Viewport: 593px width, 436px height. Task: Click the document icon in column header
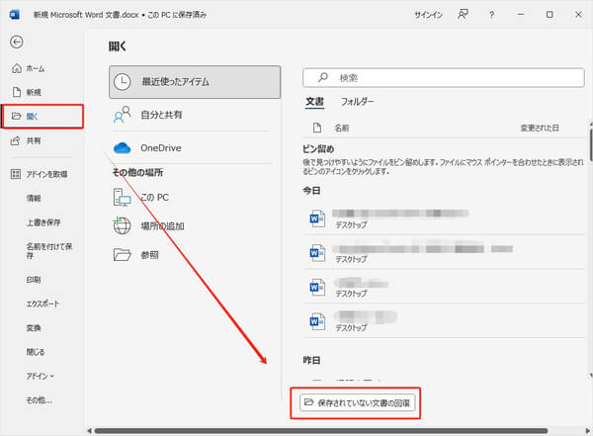pyautogui.click(x=317, y=128)
